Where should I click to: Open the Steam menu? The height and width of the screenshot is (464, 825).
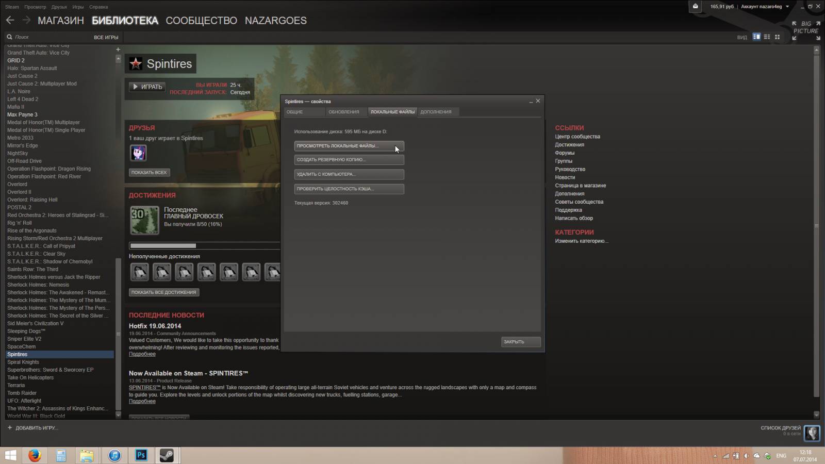(12, 7)
